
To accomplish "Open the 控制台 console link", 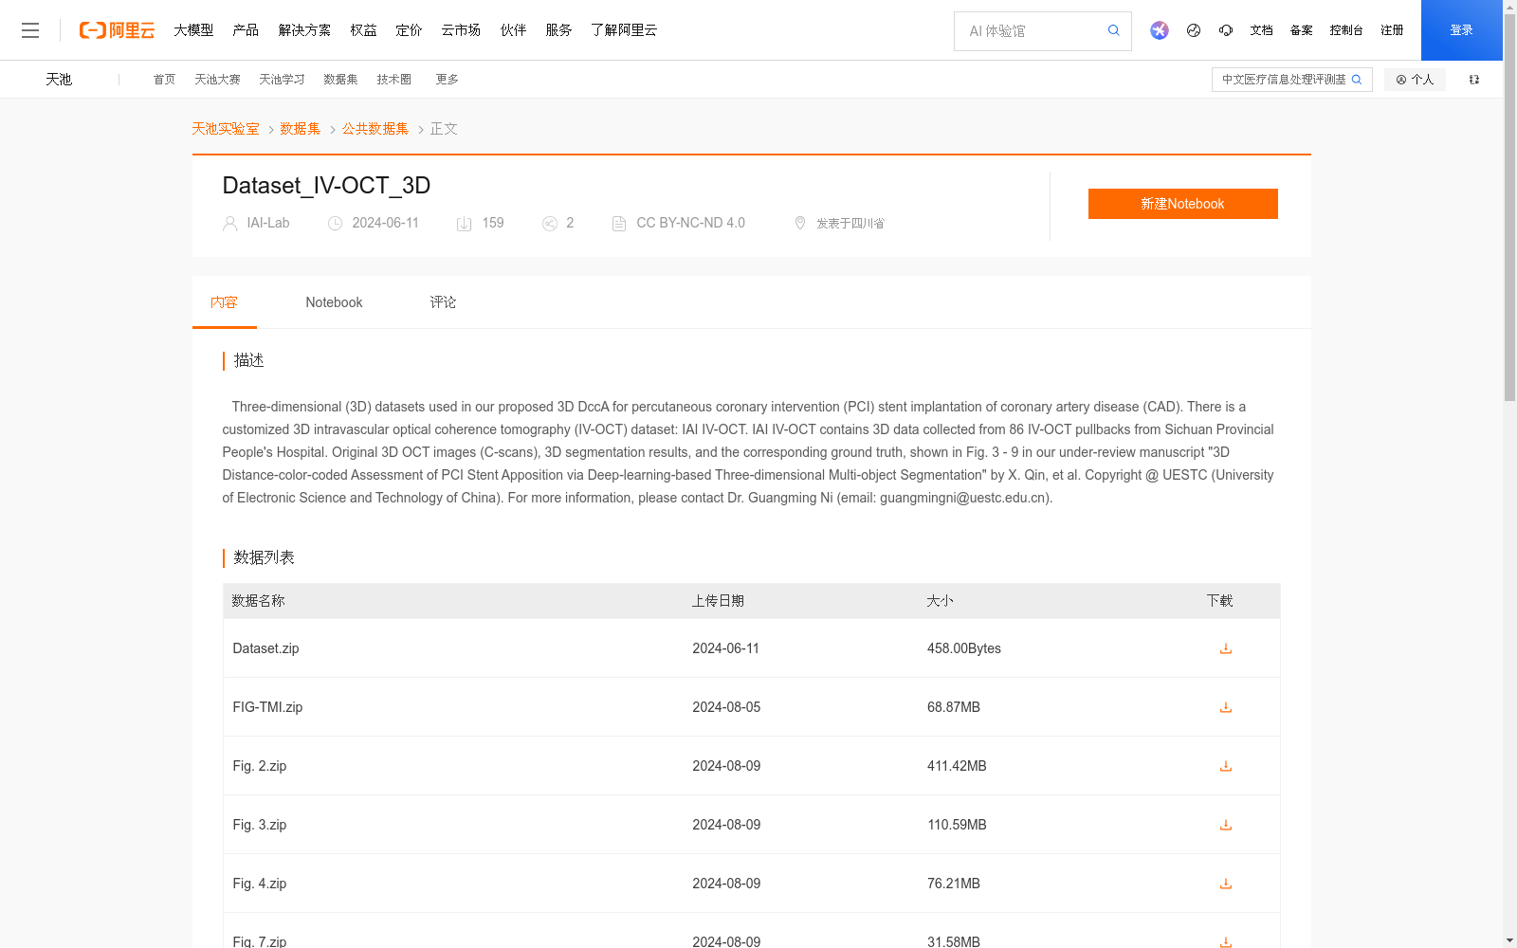I will pos(1346,30).
